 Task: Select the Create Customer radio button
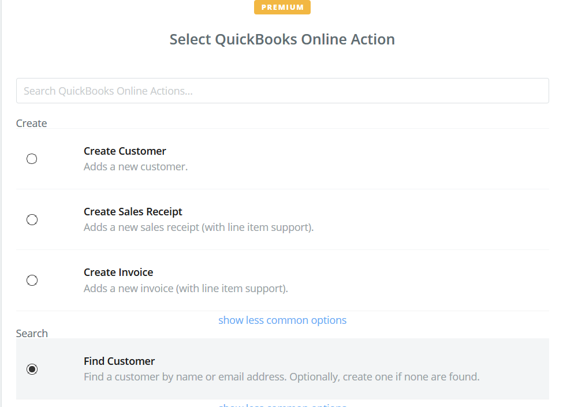pyautogui.click(x=32, y=159)
